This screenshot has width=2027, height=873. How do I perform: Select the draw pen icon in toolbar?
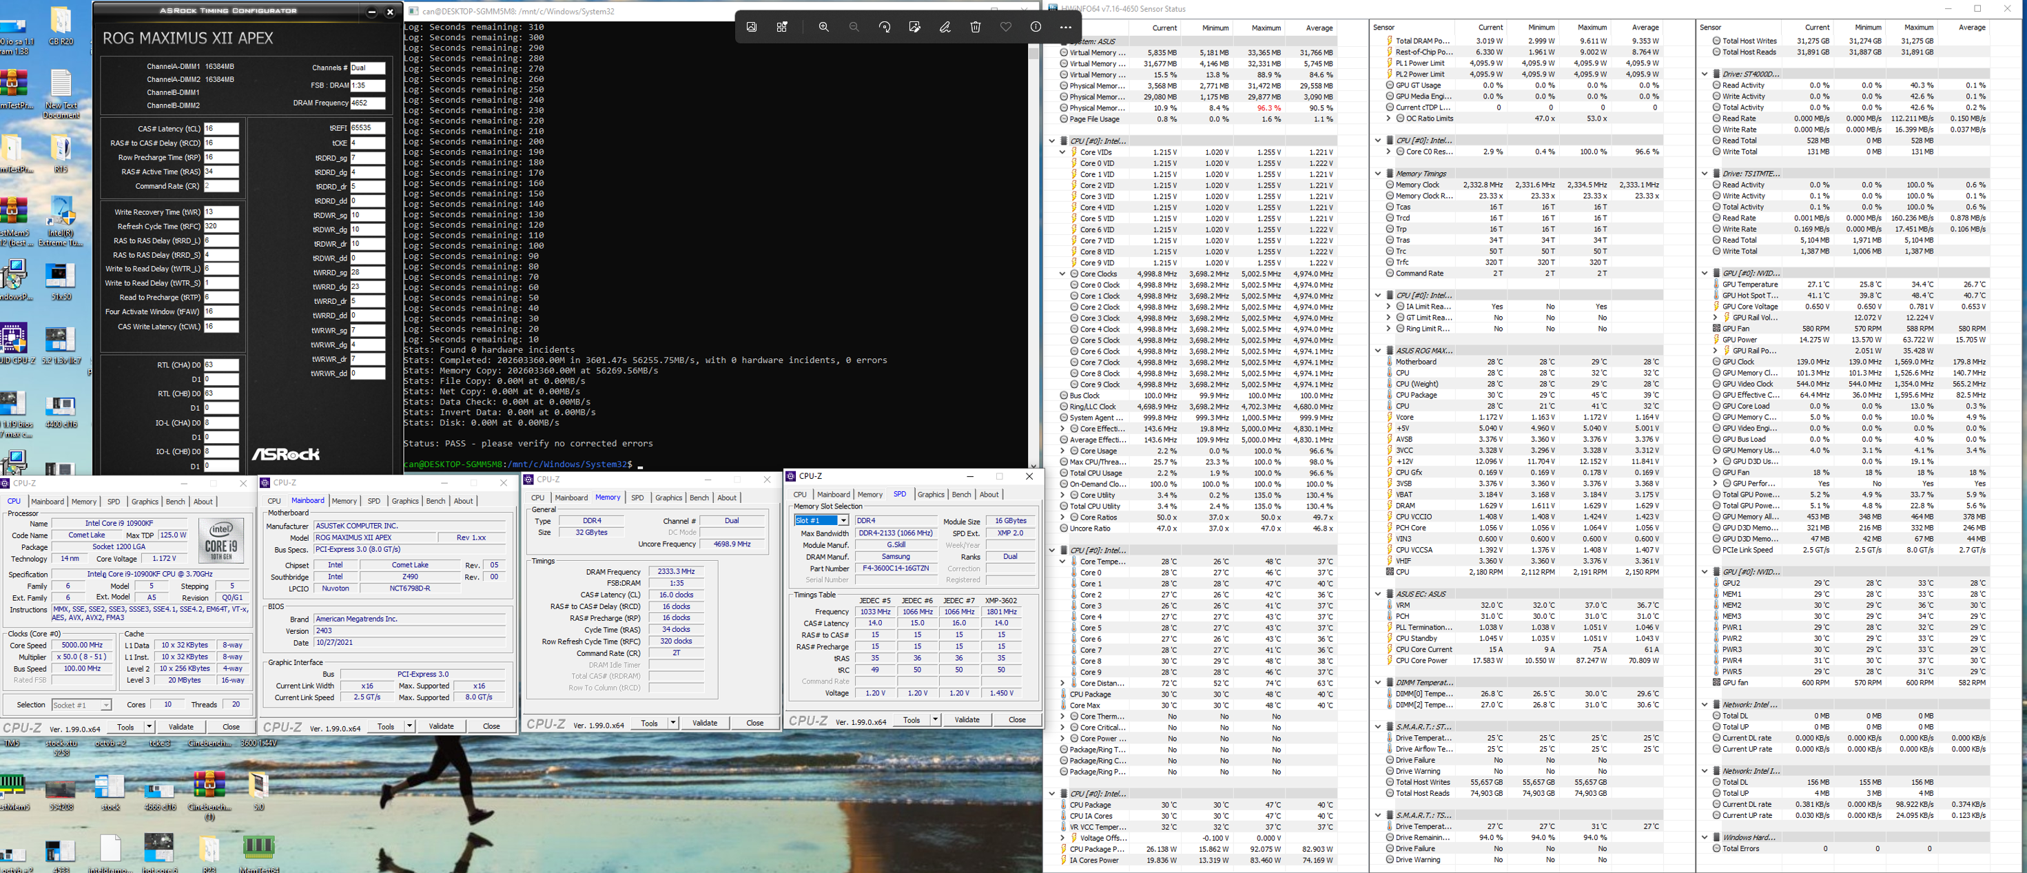(945, 27)
